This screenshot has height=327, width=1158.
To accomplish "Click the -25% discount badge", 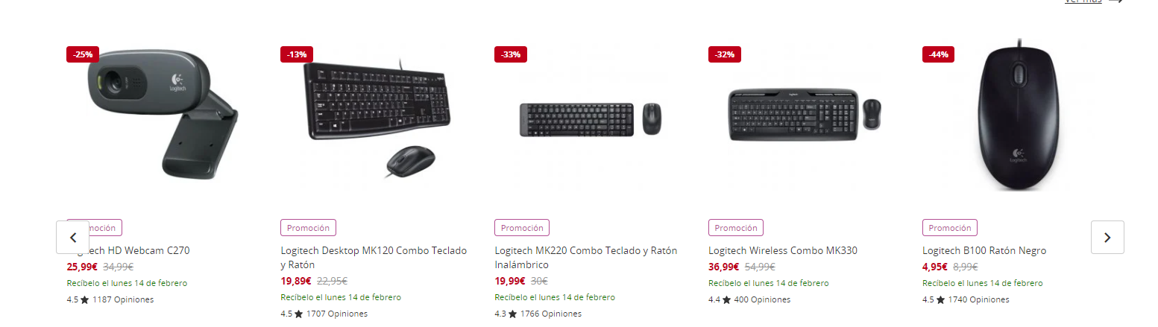I will tap(83, 54).
